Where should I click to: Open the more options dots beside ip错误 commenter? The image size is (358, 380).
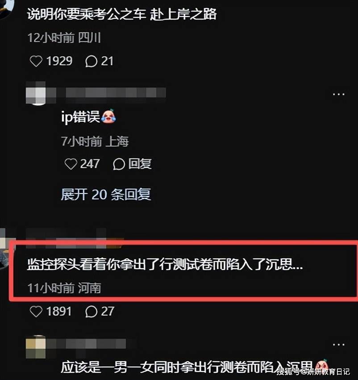click(339, 94)
